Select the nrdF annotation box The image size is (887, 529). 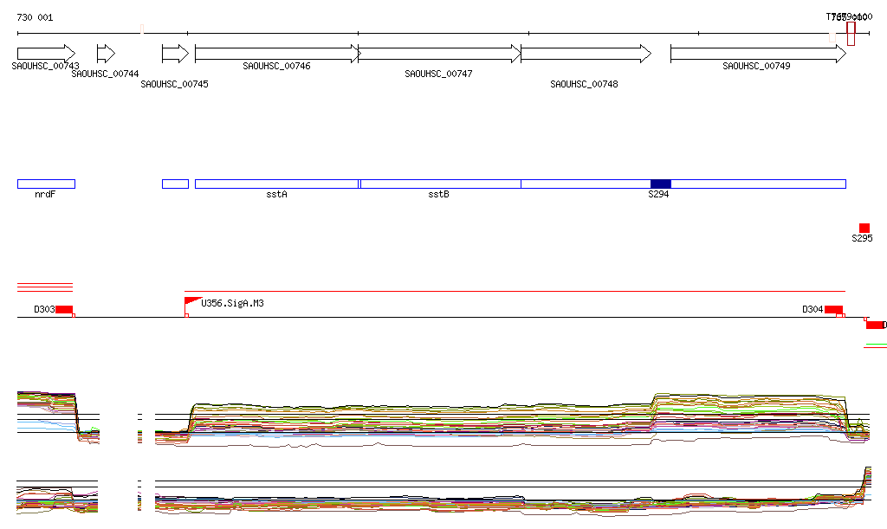tap(46, 184)
